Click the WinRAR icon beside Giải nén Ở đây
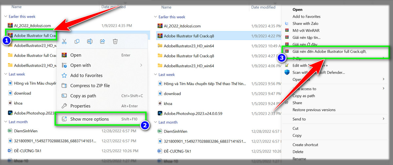393x165 pixels. coord(287,44)
